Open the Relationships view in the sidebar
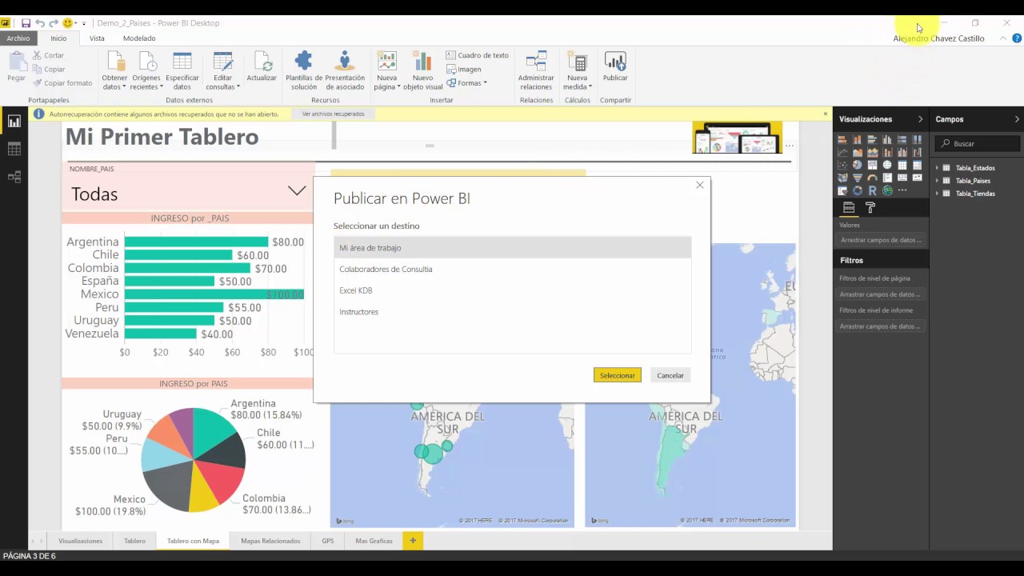 point(14,177)
